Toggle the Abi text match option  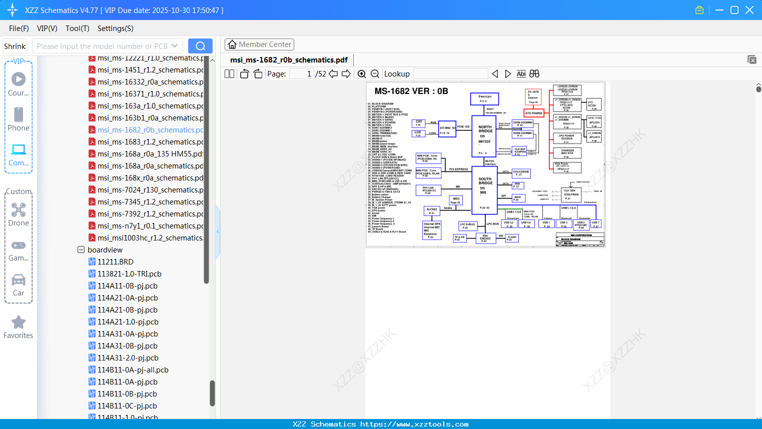[521, 74]
